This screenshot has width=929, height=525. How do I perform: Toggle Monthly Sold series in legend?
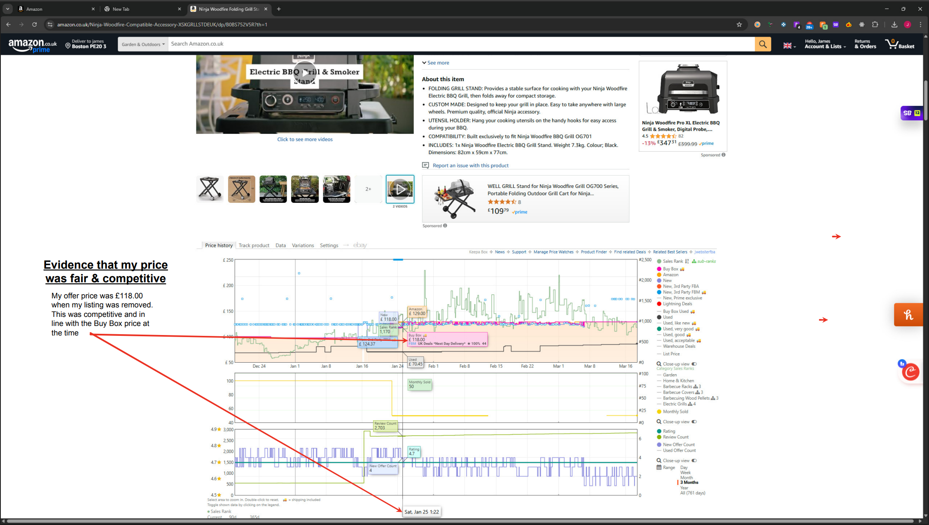672,412
